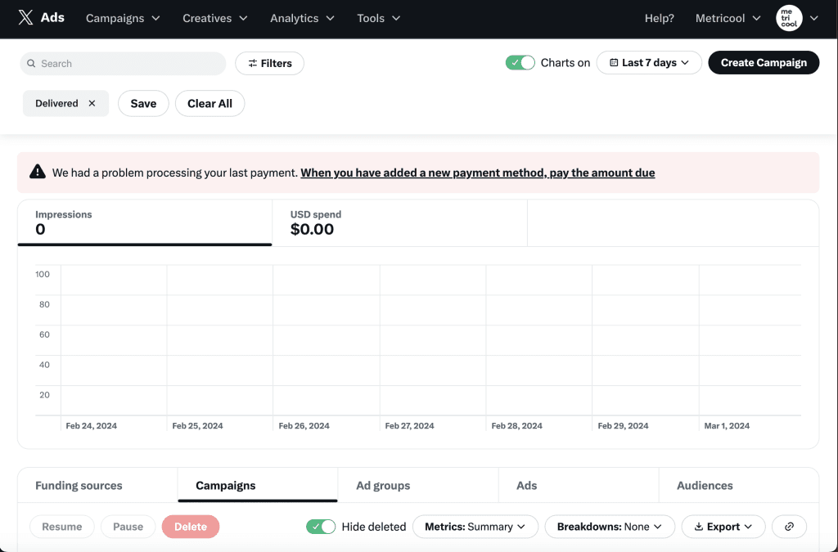Viewport: 838px width, 552px height.
Task: Open the Metrics: Summary dropdown
Action: pyautogui.click(x=475, y=527)
